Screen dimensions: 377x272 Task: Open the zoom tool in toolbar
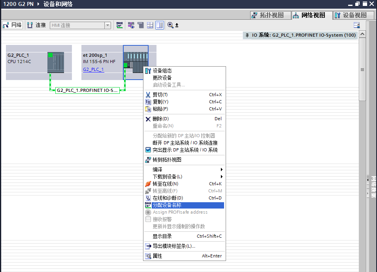(x=170, y=25)
